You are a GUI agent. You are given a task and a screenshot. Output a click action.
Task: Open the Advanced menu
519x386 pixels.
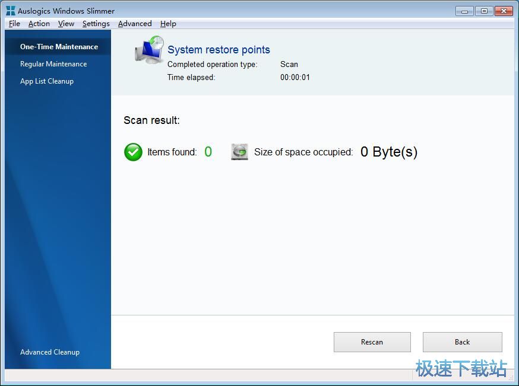point(135,24)
